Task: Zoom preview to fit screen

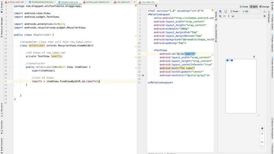Action: click(262, 146)
